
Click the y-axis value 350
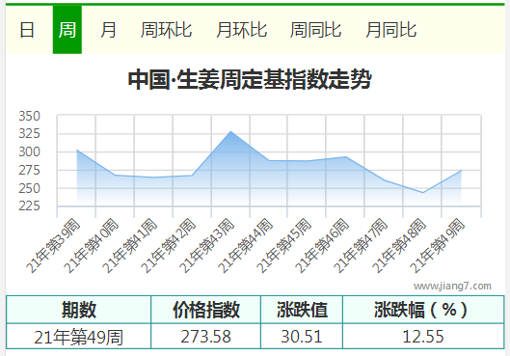tap(29, 116)
